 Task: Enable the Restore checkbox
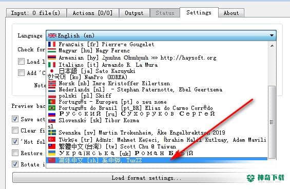15,153
